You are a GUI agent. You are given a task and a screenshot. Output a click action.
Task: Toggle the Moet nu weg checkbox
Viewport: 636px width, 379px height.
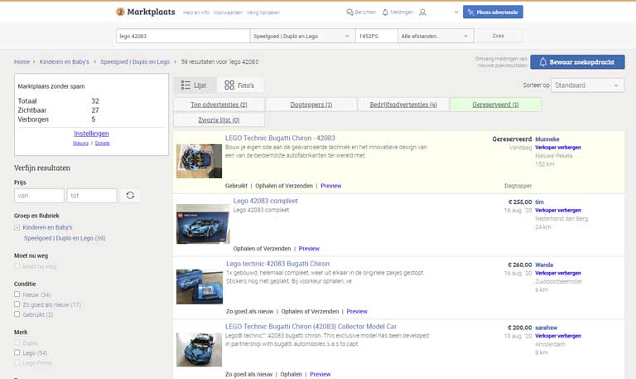coord(17,266)
